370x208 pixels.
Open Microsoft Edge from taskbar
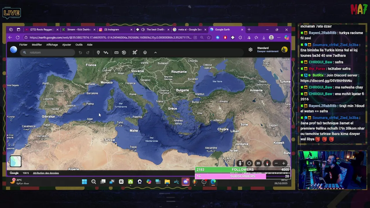coord(213,182)
